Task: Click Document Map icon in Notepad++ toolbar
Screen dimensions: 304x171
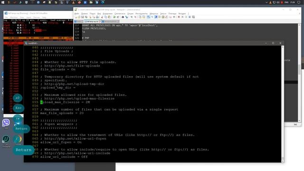Action: point(163,17)
